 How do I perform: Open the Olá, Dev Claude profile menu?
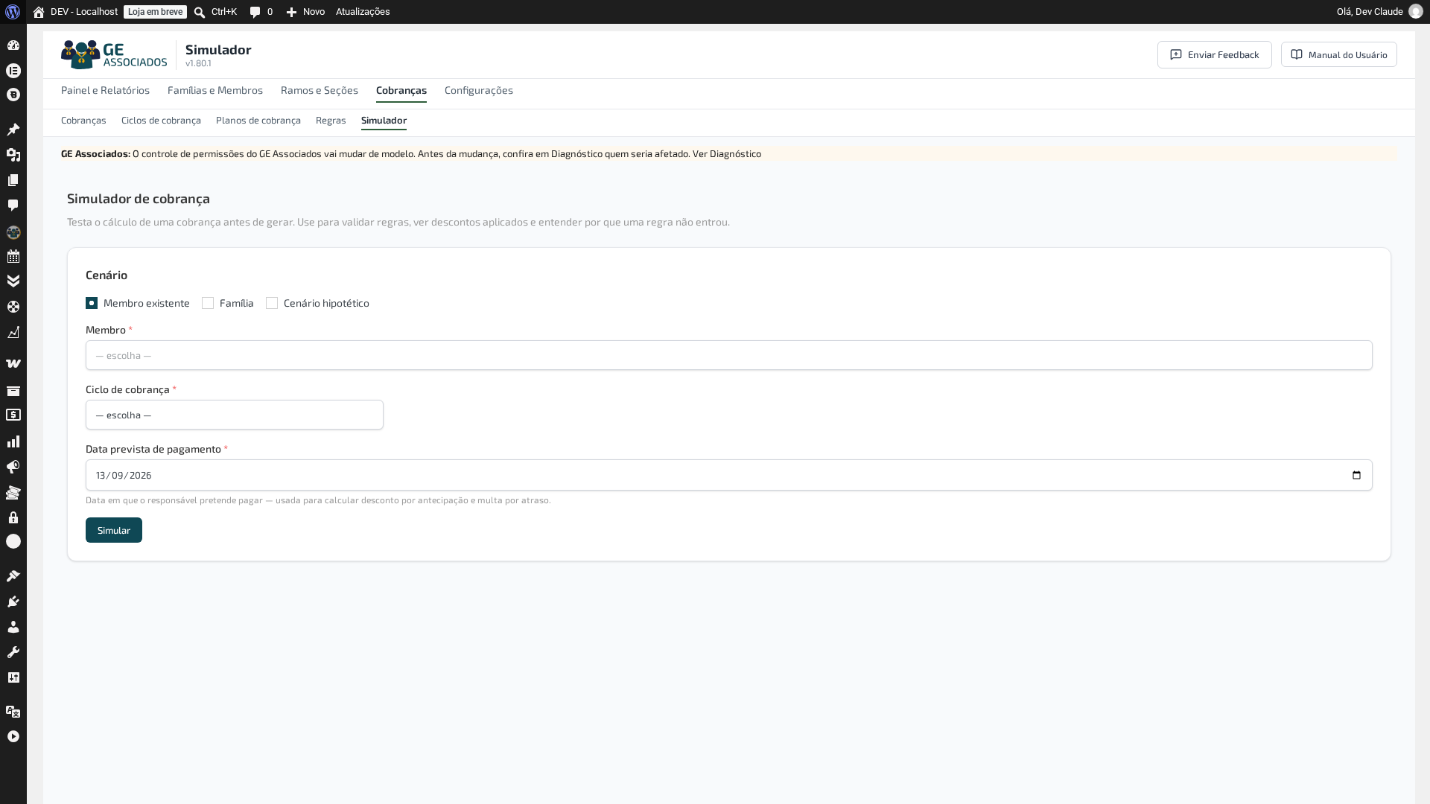click(x=1379, y=12)
